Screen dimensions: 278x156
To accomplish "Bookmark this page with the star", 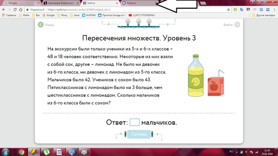I will click(x=228, y=10).
